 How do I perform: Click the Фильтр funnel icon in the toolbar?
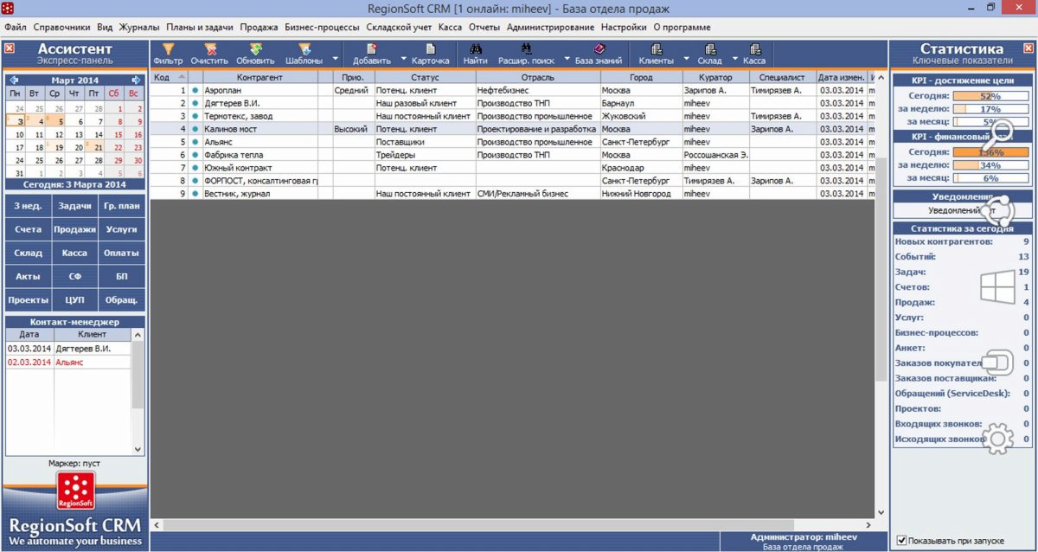click(x=168, y=49)
